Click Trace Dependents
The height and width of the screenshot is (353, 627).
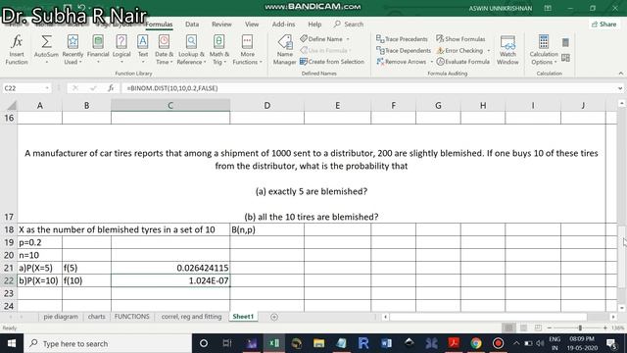404,50
